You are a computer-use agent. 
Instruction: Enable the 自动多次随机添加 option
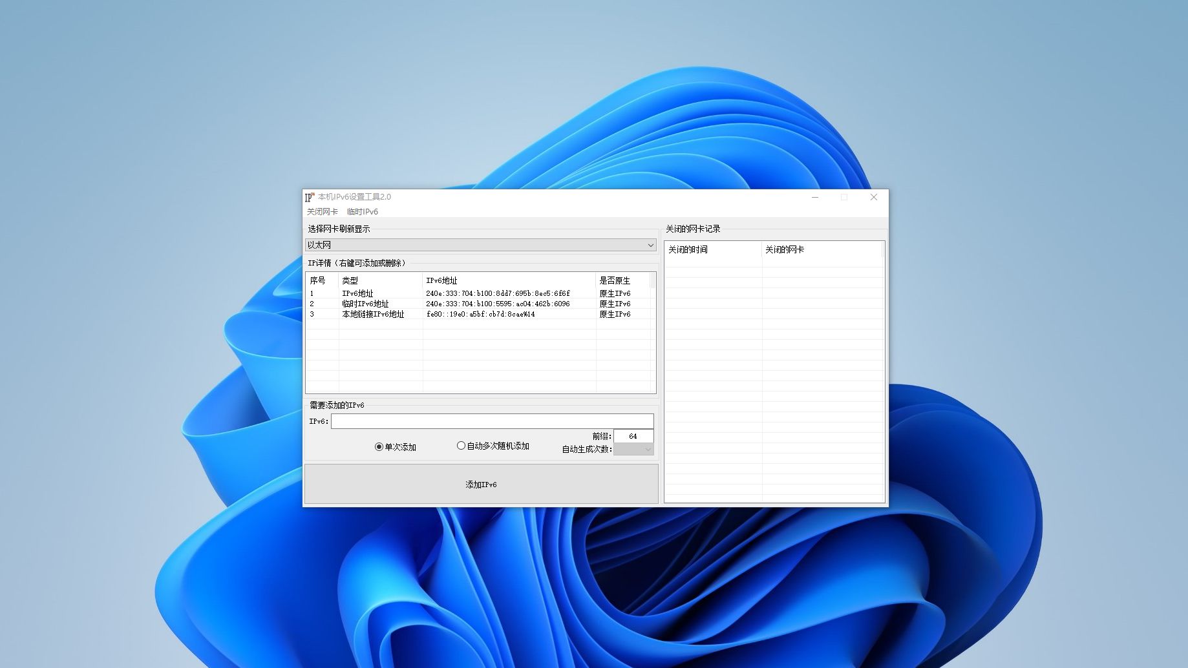coord(461,445)
